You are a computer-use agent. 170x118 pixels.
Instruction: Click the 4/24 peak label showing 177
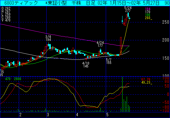(x=100, y=44)
